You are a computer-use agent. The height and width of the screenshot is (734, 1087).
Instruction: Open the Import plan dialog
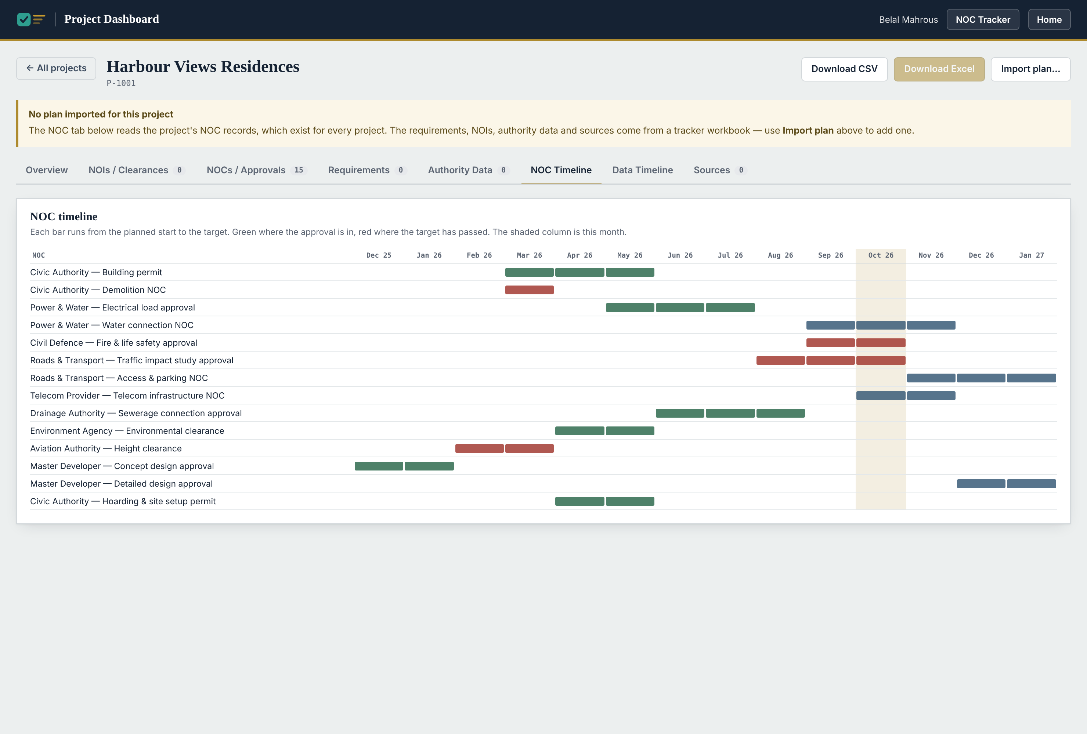1030,69
